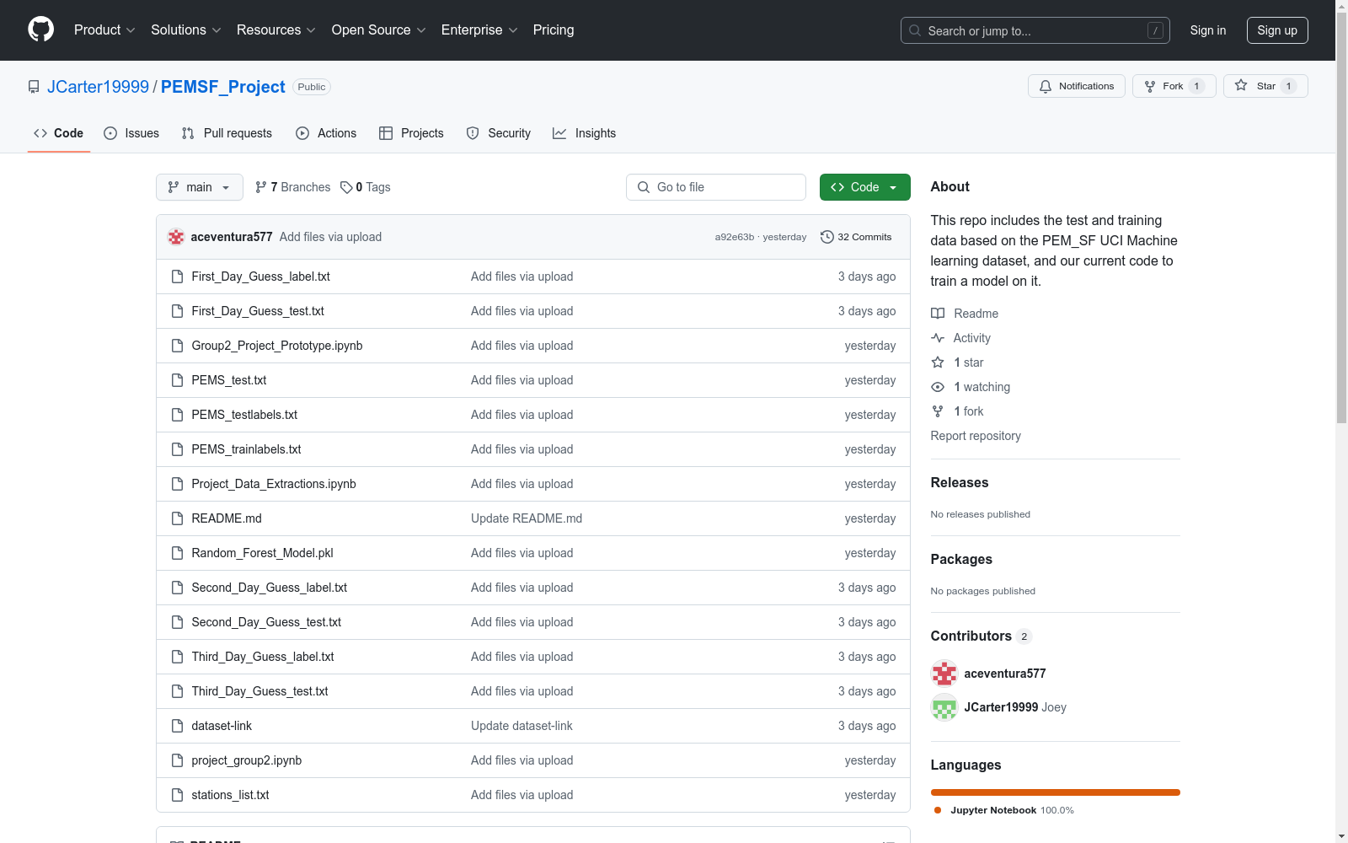Open the Pull requests tab
Viewport: 1348px width, 843px height.
[227, 133]
